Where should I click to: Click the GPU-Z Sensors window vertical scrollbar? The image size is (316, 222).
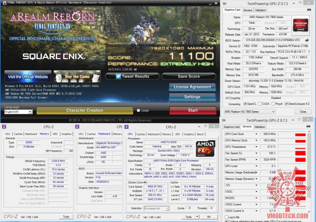coord(309,171)
